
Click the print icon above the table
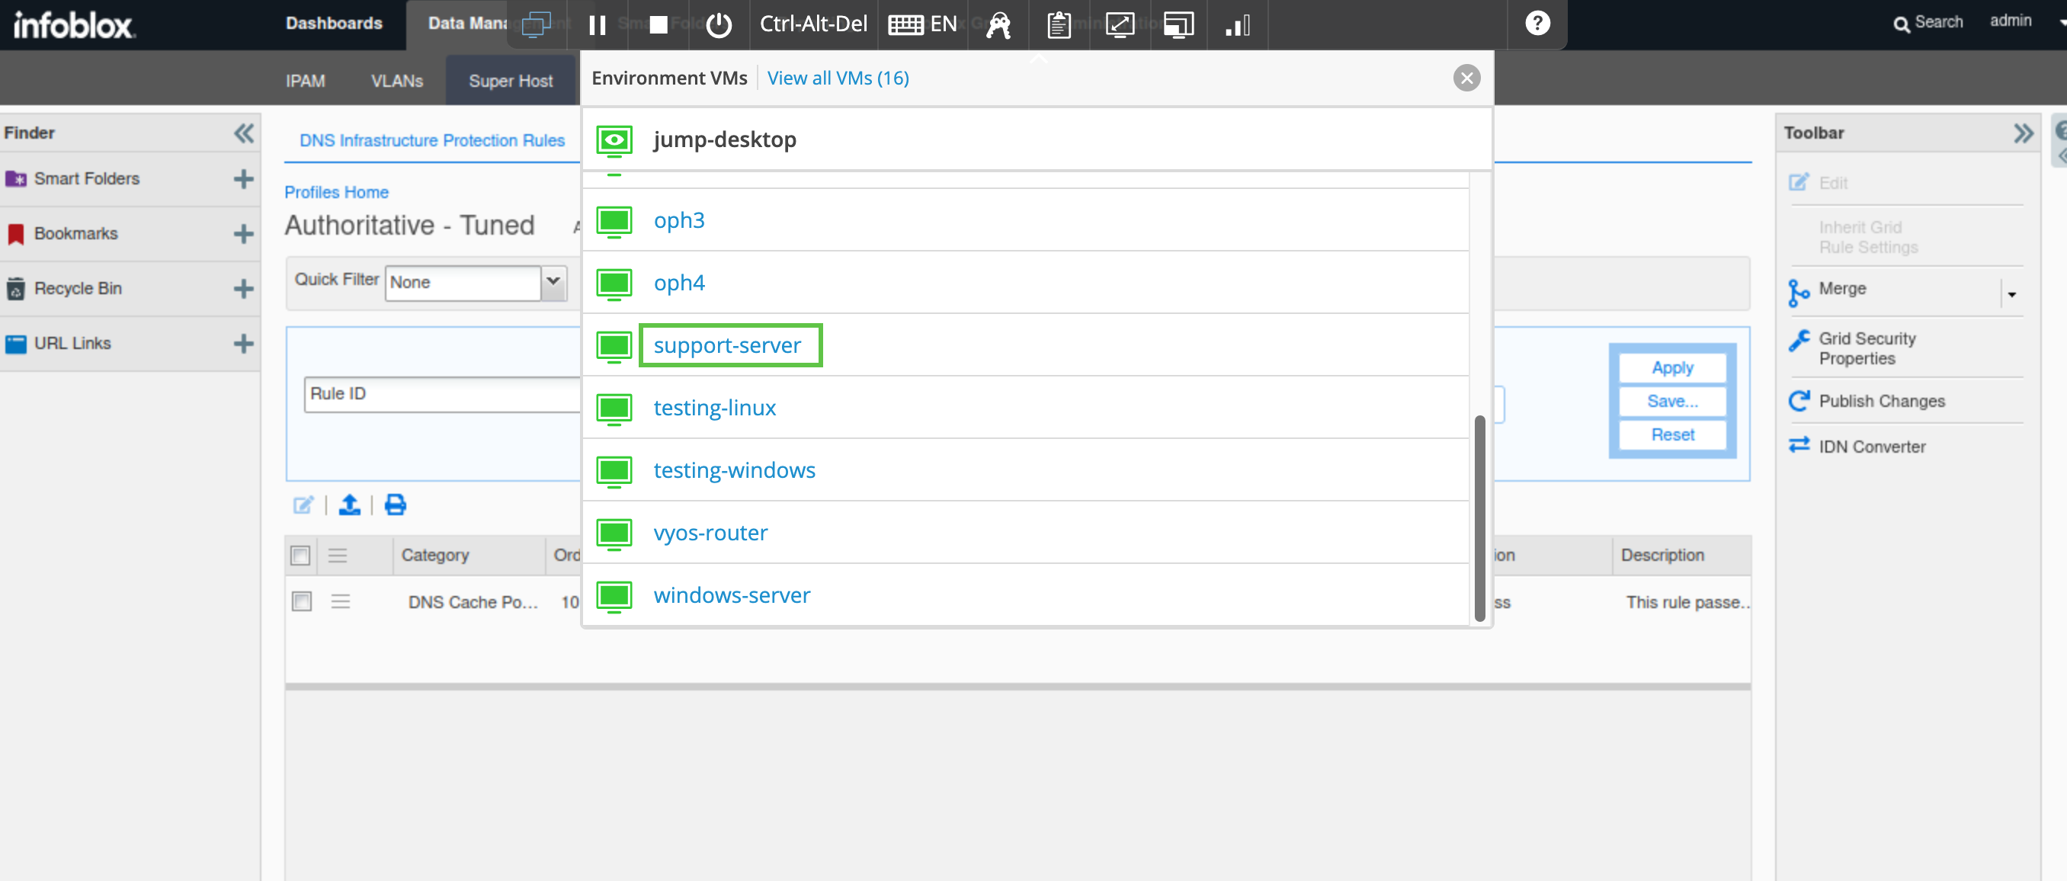pyautogui.click(x=395, y=505)
